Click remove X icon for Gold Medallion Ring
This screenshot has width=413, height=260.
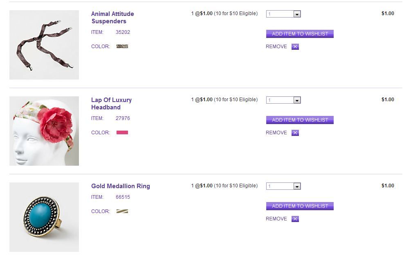tap(295, 219)
